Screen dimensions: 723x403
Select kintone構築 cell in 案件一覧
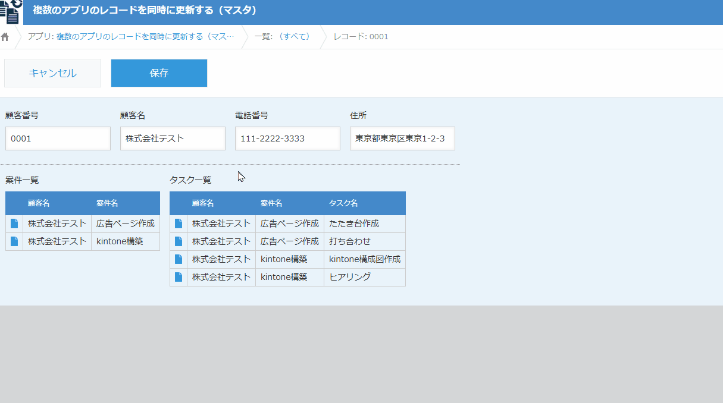tap(126, 241)
